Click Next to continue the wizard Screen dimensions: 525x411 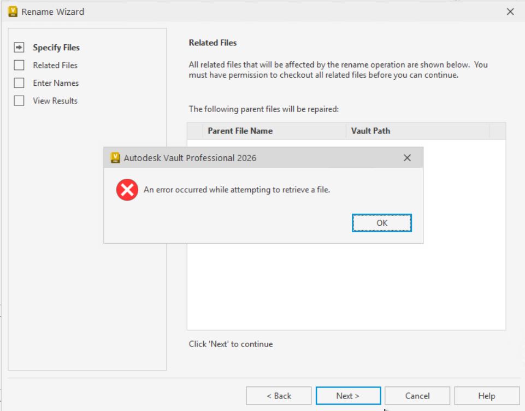[x=347, y=395]
